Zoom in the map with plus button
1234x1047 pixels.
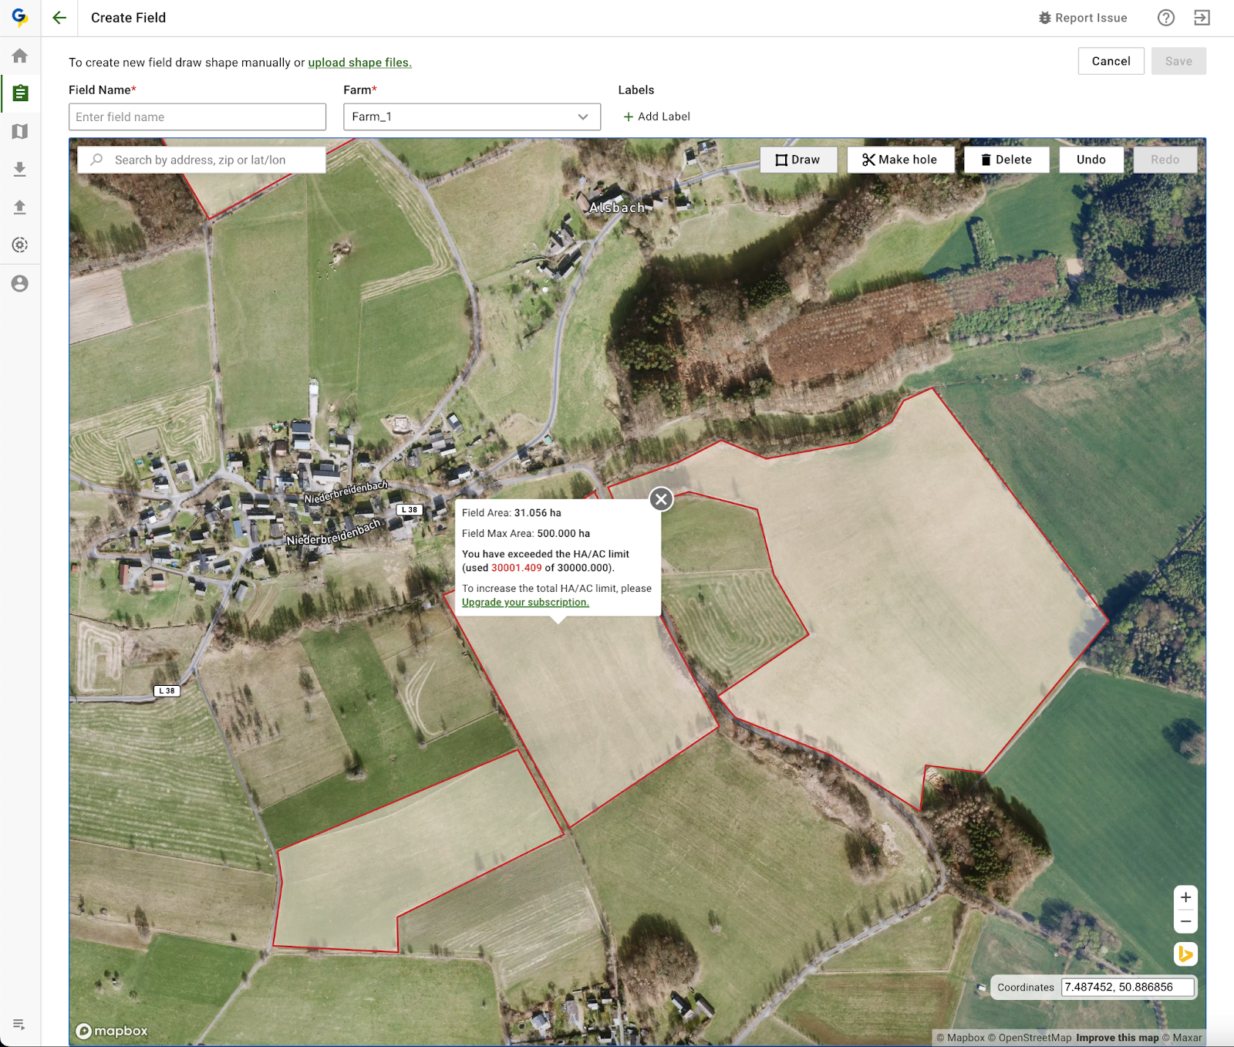1185,897
